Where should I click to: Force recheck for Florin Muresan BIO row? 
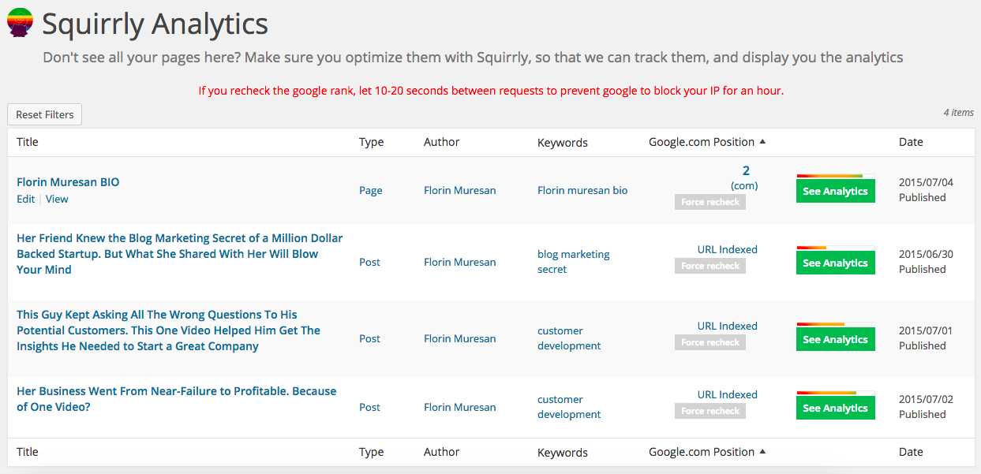click(x=710, y=202)
